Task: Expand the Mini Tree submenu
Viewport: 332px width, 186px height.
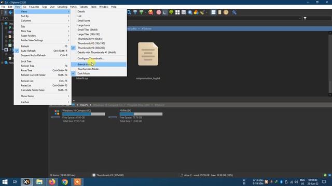Action: click(43, 31)
